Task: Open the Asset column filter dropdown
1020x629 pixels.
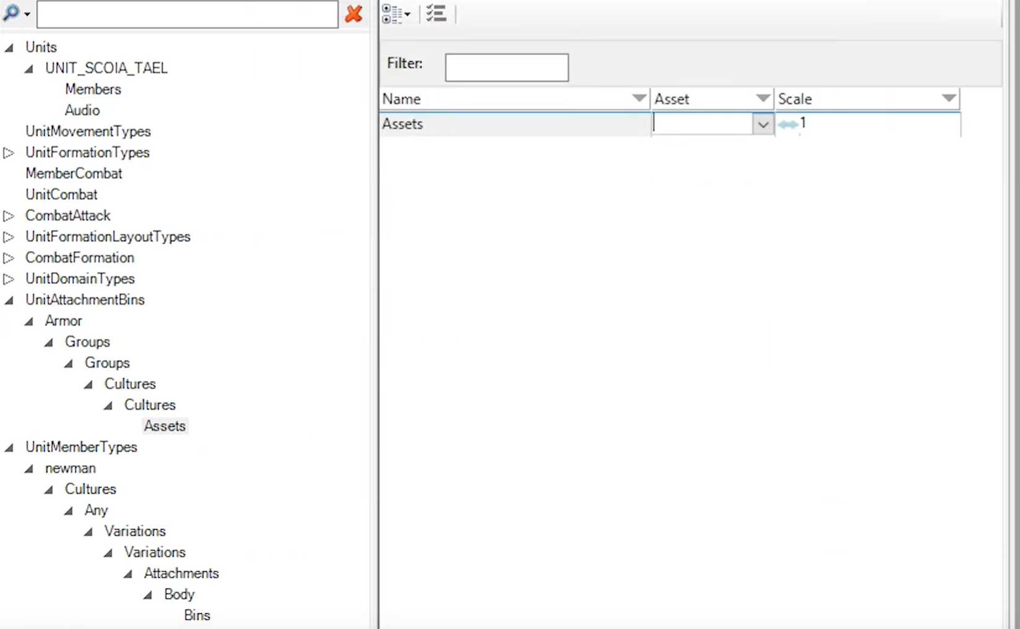Action: [763, 98]
